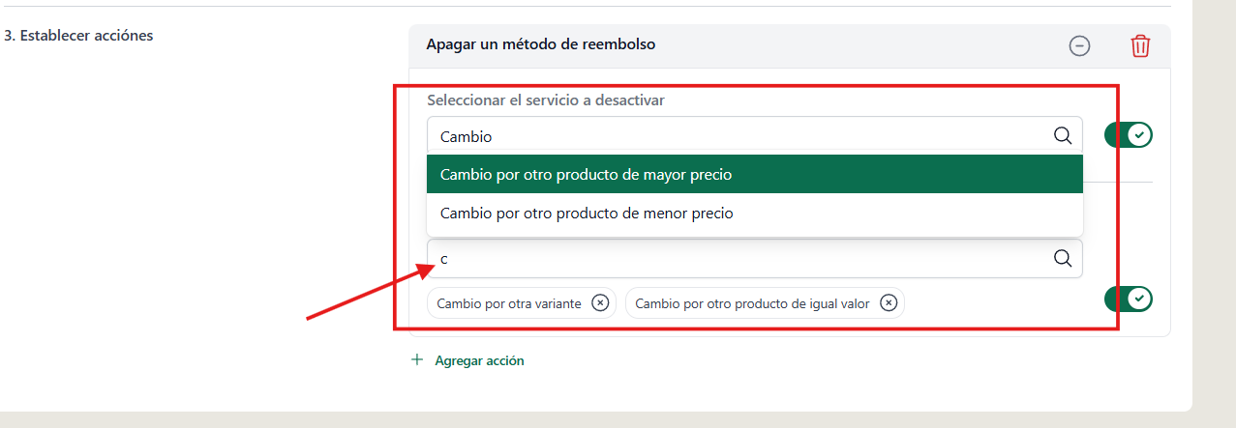Focus the search field containing "Cambio"

click(754, 135)
